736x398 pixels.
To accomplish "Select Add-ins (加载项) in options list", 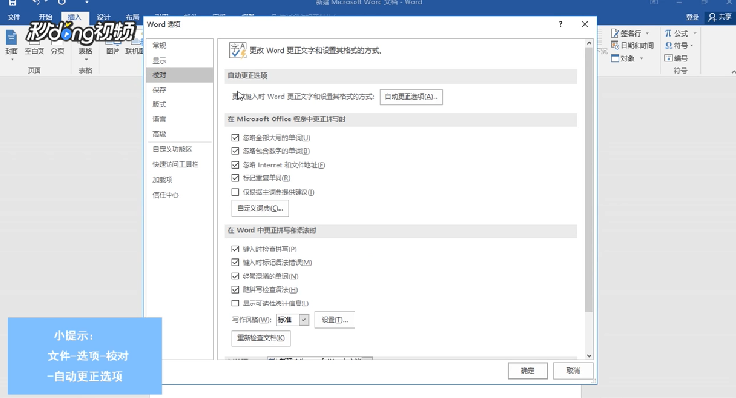I will coord(180,180).
